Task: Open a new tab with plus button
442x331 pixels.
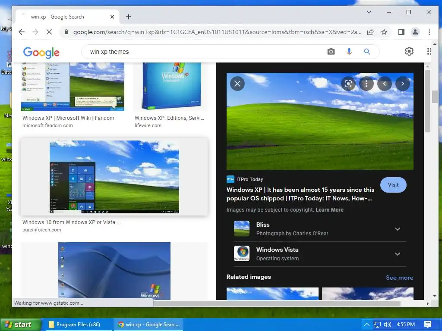Action: click(x=129, y=17)
